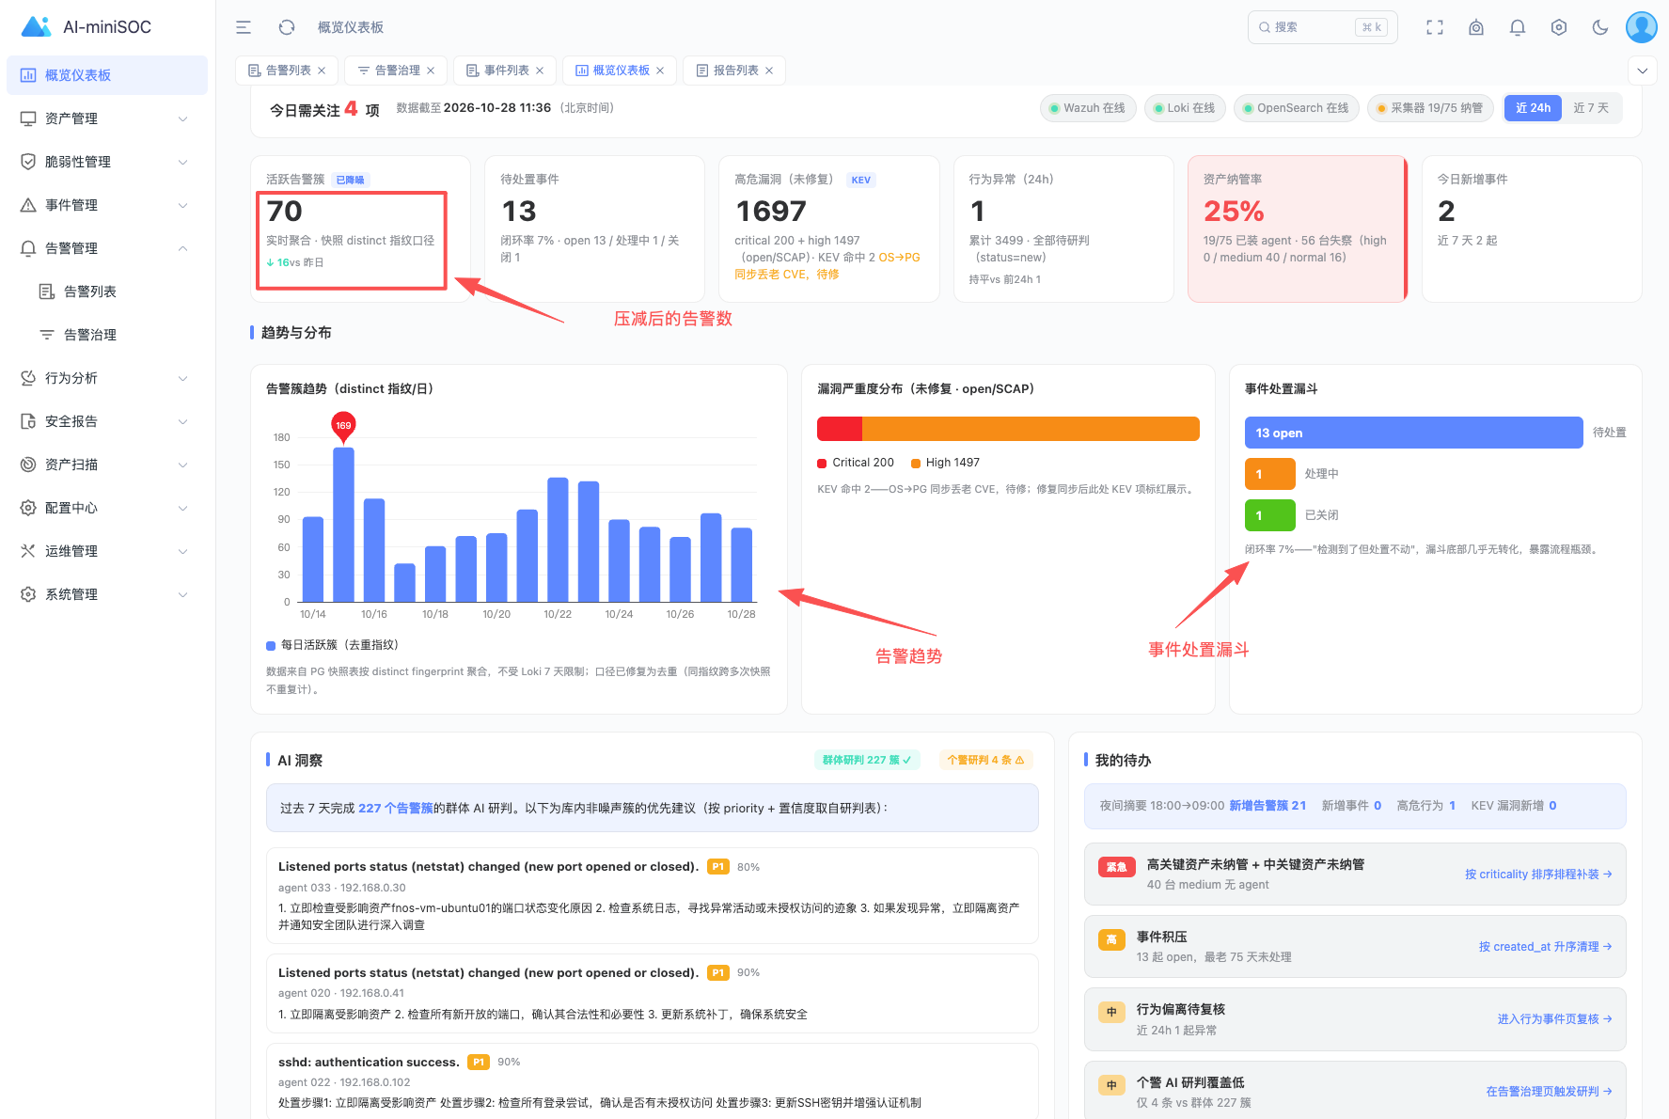This screenshot has width=1669, height=1119.
Task: Open 告警治理 submenu item in sidebar
Action: [107, 335]
